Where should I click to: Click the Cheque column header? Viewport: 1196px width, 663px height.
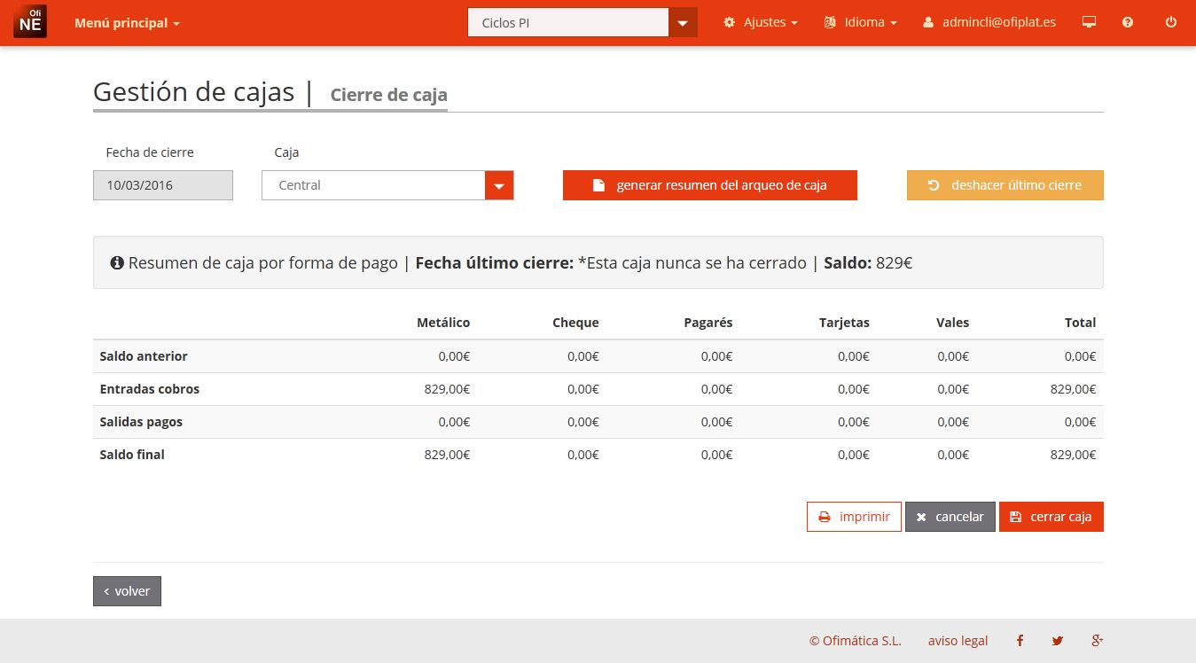point(575,323)
